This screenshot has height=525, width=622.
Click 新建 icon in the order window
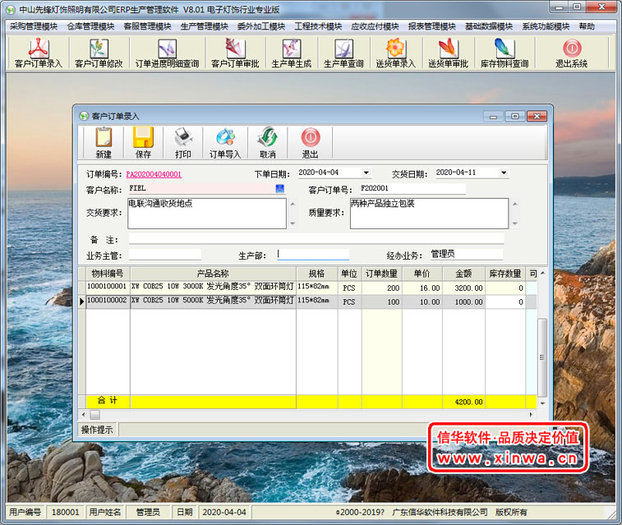point(104,143)
